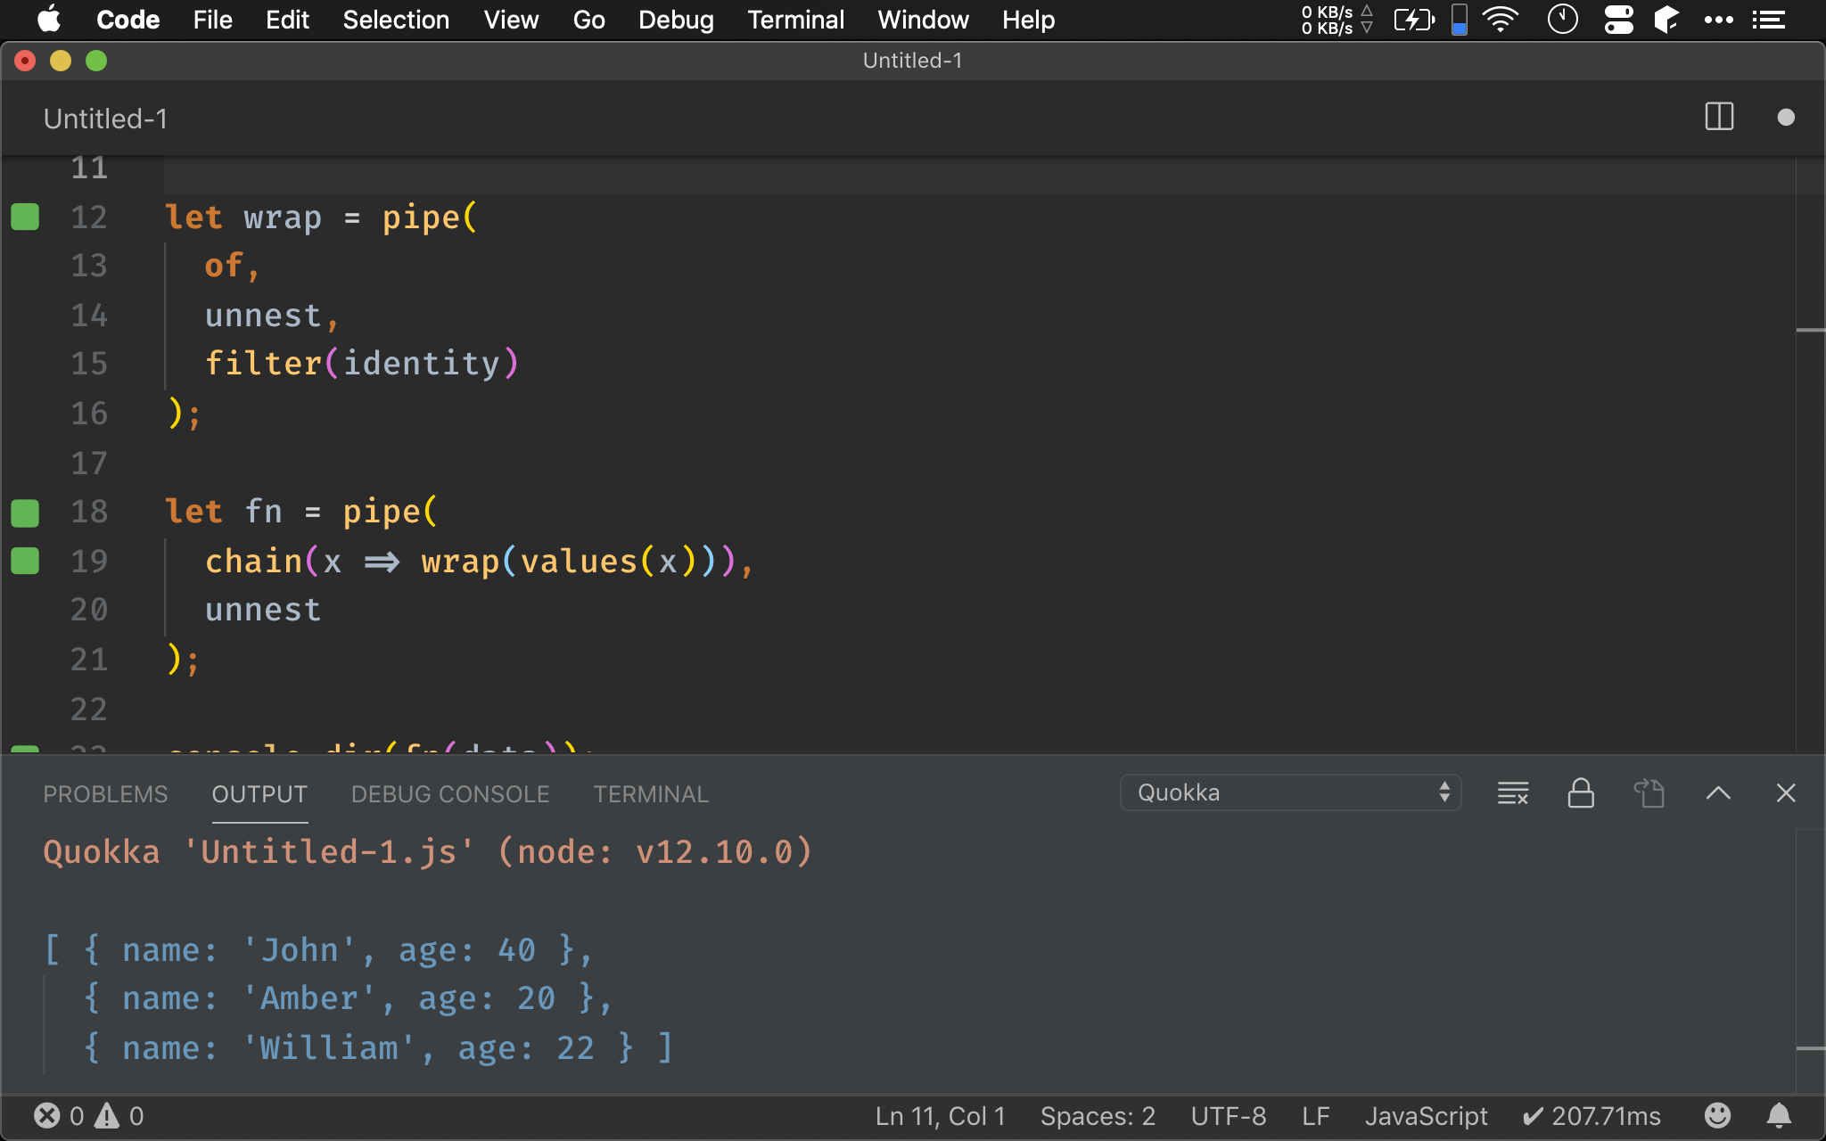The height and width of the screenshot is (1141, 1826).
Task: Open the Wi-Fi menu
Action: (1501, 20)
